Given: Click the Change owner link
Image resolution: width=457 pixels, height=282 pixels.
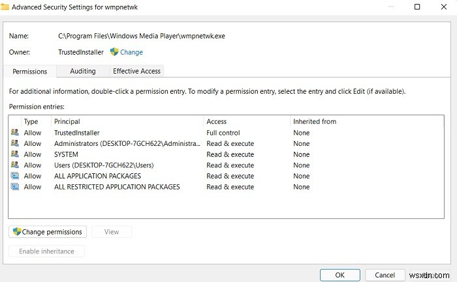Looking at the screenshot, I should pos(131,52).
